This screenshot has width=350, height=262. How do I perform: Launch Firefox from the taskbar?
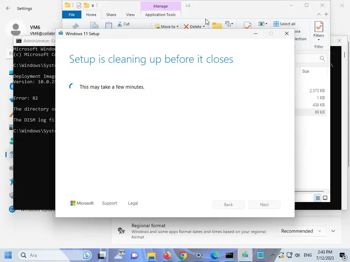(167, 255)
